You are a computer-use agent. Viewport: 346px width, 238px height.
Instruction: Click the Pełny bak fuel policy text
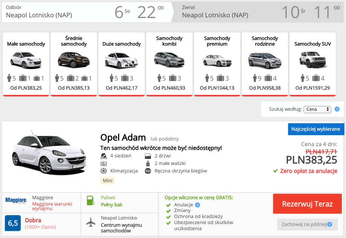(112, 205)
